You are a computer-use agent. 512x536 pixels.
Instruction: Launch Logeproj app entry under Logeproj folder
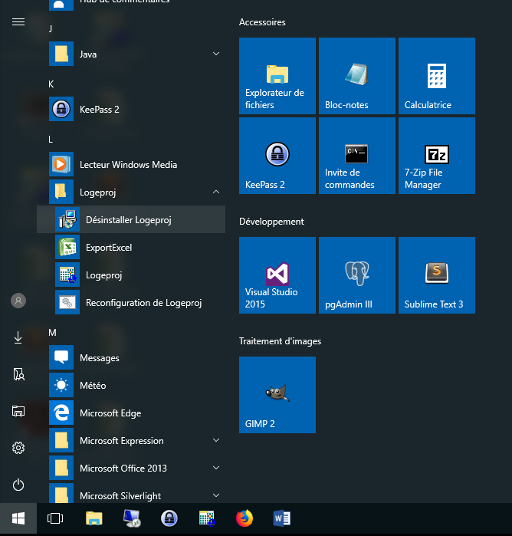pyautogui.click(x=131, y=275)
